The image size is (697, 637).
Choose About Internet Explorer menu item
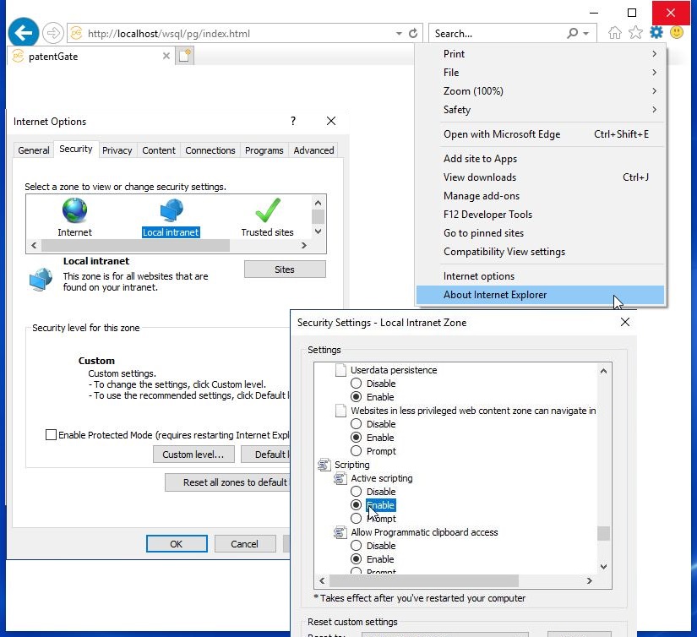point(540,295)
